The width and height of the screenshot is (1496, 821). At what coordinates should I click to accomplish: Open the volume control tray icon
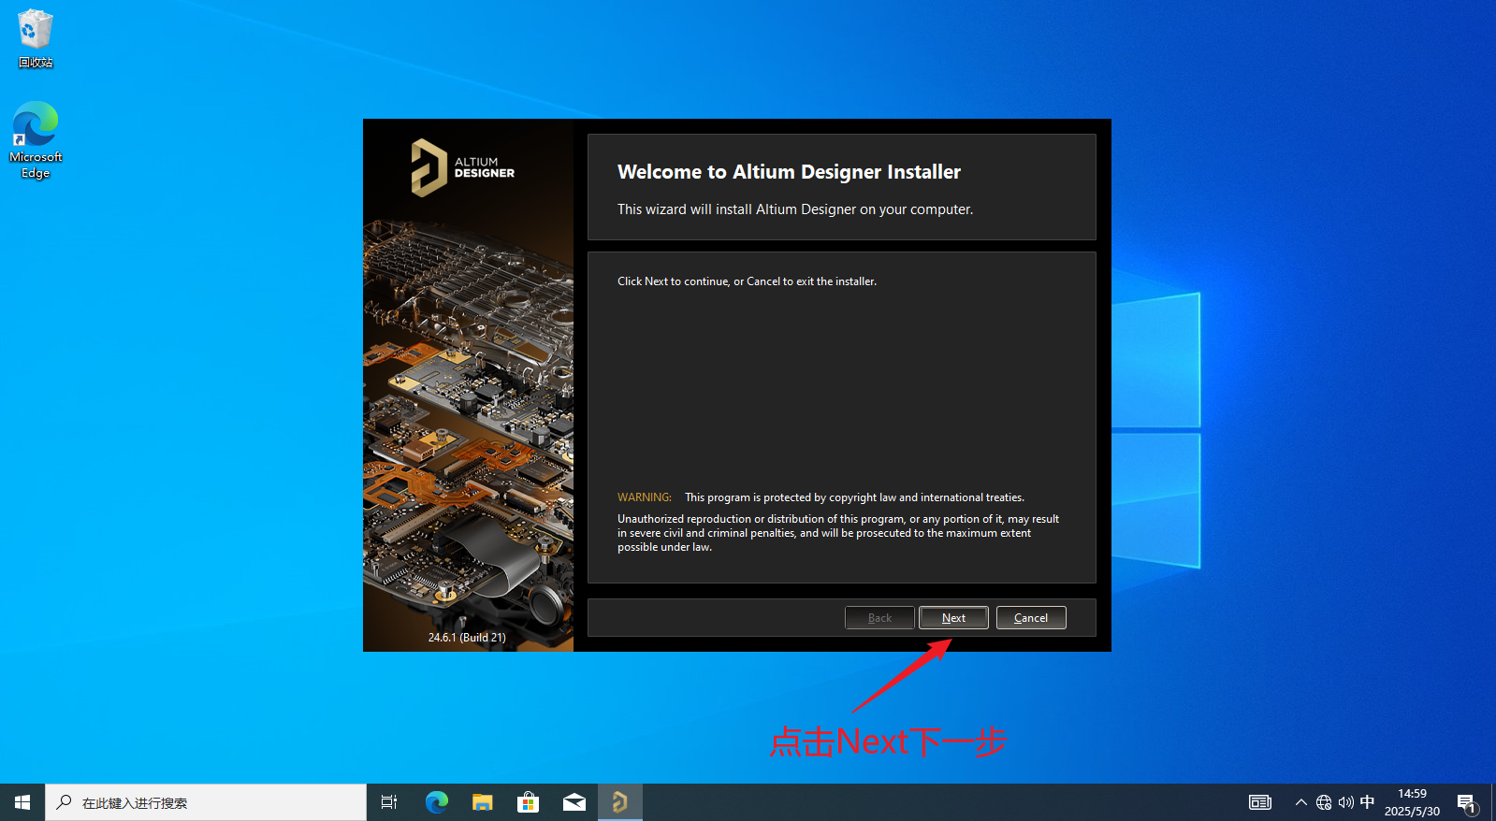pos(1346,802)
